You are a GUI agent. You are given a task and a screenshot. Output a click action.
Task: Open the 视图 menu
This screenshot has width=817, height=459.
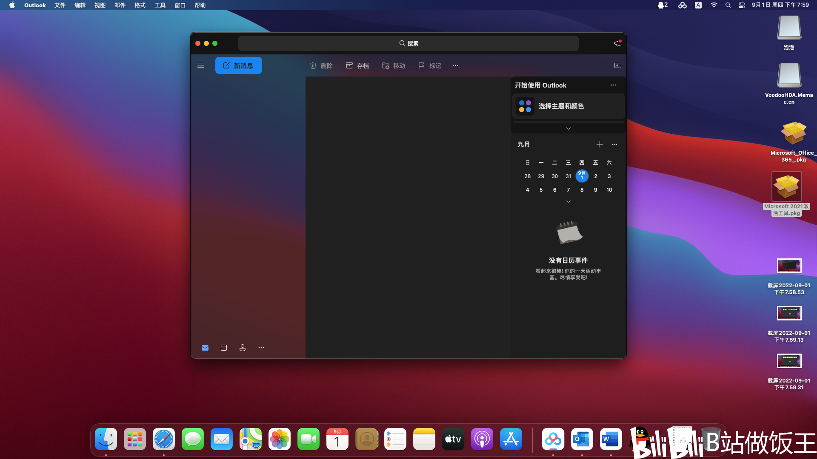click(100, 5)
